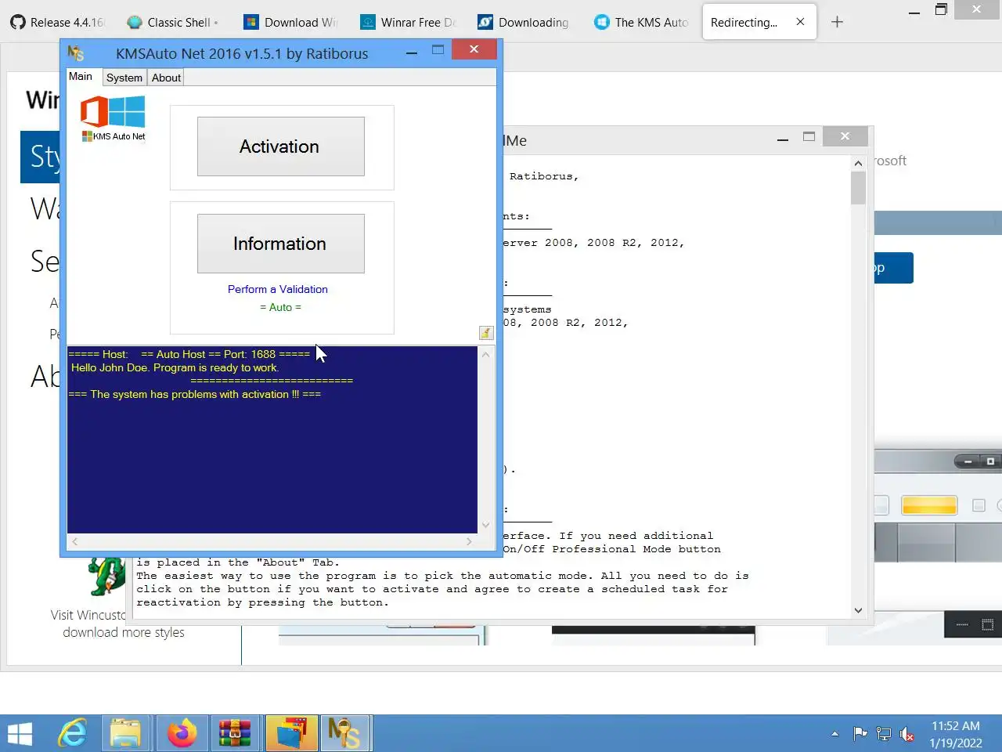This screenshot has height=752, width=1002.
Task: Minimize the ReadMe window
Action: click(782, 138)
